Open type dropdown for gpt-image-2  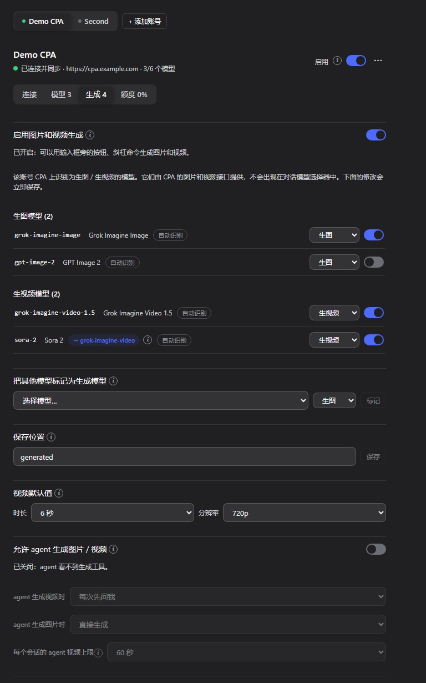[x=334, y=262]
